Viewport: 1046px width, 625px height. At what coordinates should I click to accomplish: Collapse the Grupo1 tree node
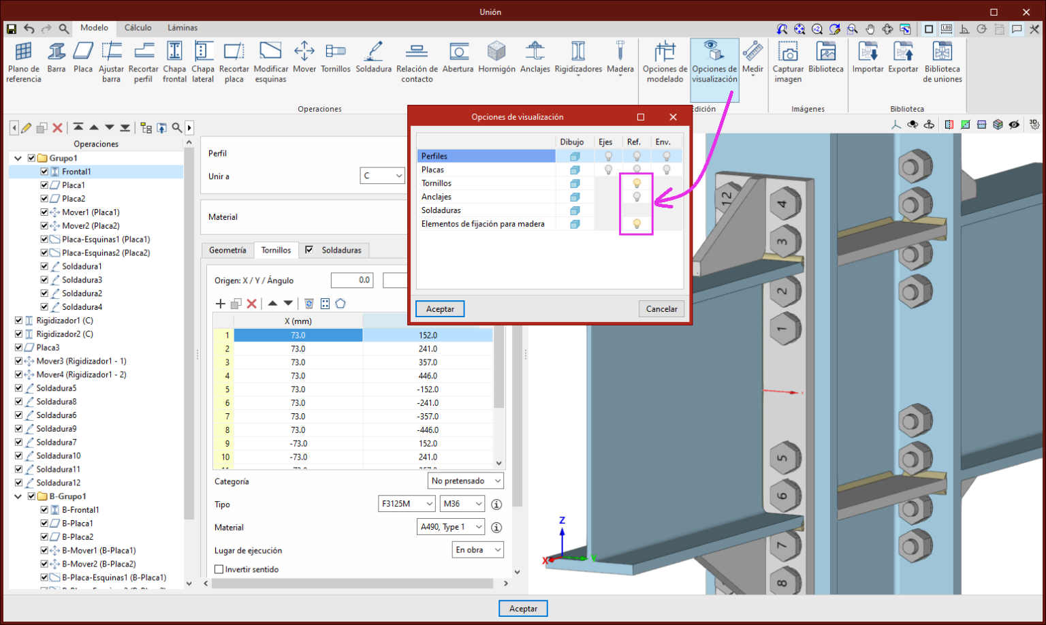(x=18, y=158)
